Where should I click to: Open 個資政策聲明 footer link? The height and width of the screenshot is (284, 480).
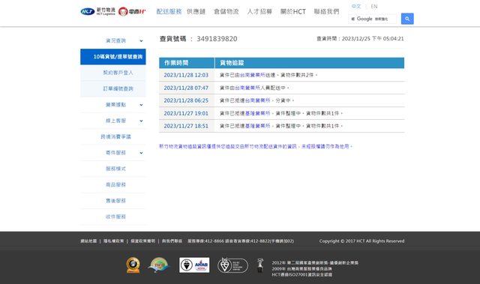pyautogui.click(x=143, y=241)
